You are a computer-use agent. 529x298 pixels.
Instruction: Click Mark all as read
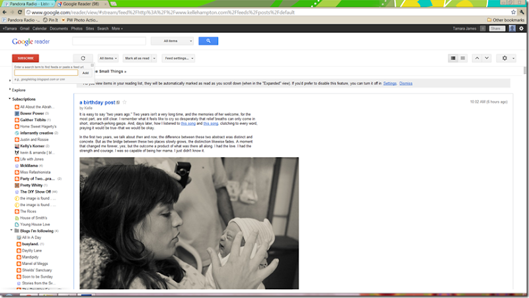(x=137, y=58)
